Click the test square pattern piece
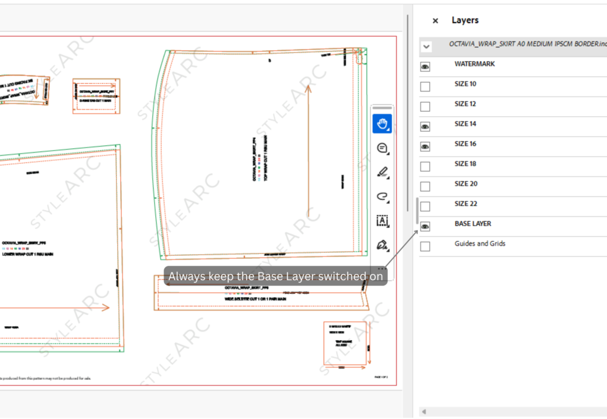The height and width of the screenshot is (419, 607). 345,343
